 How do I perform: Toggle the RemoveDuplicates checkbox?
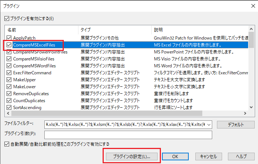point(9,93)
